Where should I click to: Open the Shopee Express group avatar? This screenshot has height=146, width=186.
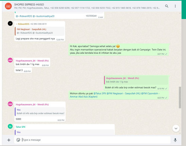pyautogui.click(x=8, y=6)
